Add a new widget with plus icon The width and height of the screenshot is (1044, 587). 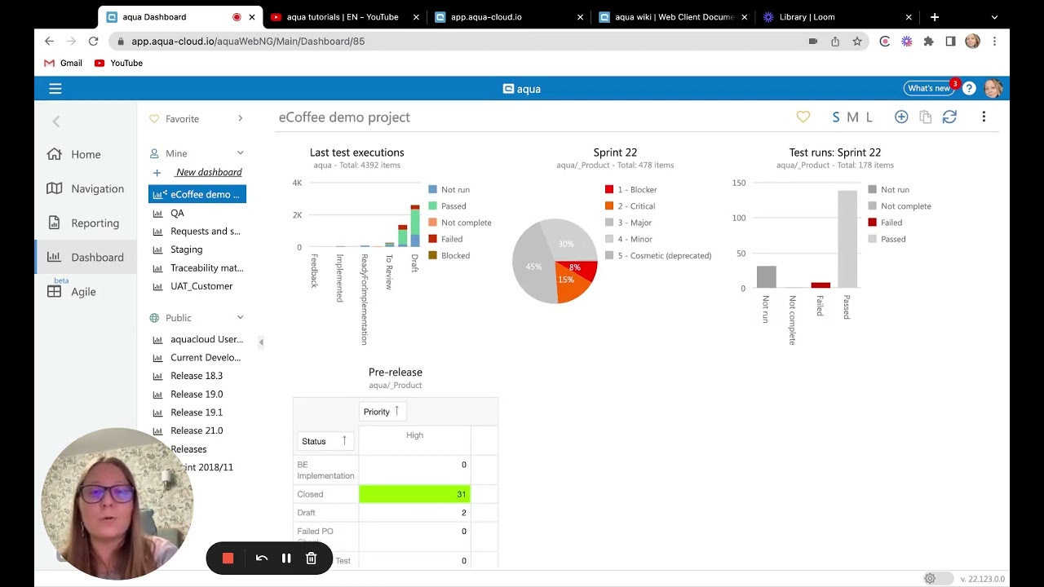click(901, 117)
